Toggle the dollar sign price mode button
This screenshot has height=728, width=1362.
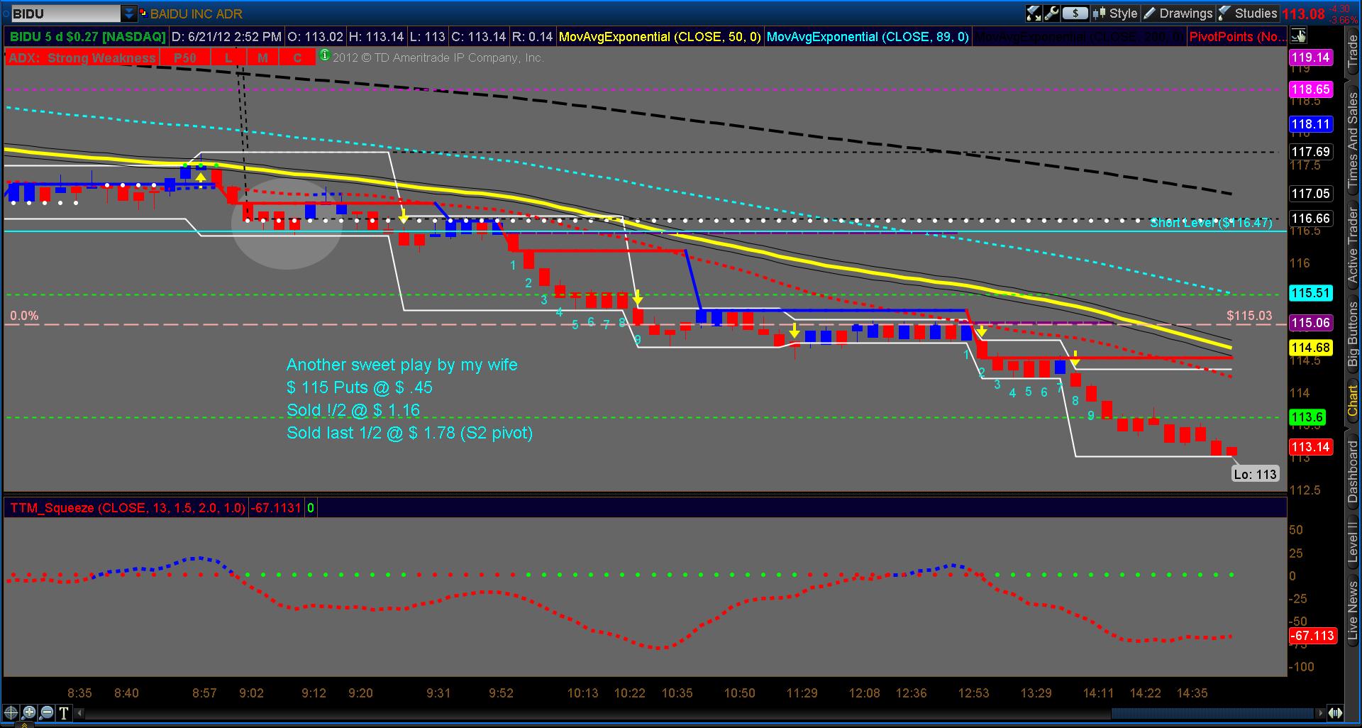(1075, 13)
